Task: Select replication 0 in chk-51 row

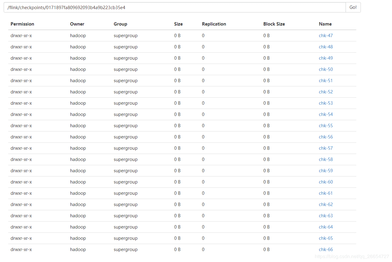Action: tap(203, 81)
